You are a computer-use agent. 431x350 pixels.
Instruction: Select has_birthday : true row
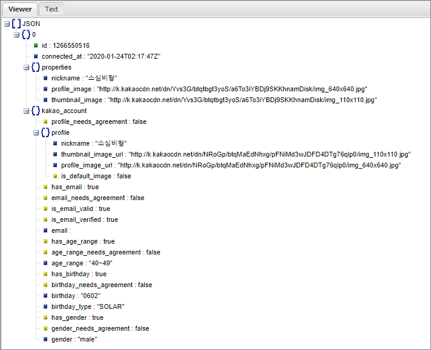click(79, 274)
